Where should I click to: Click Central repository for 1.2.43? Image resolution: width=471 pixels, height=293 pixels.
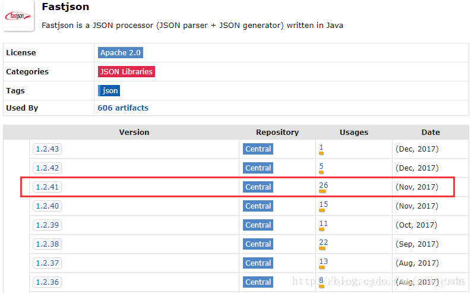coord(258,149)
